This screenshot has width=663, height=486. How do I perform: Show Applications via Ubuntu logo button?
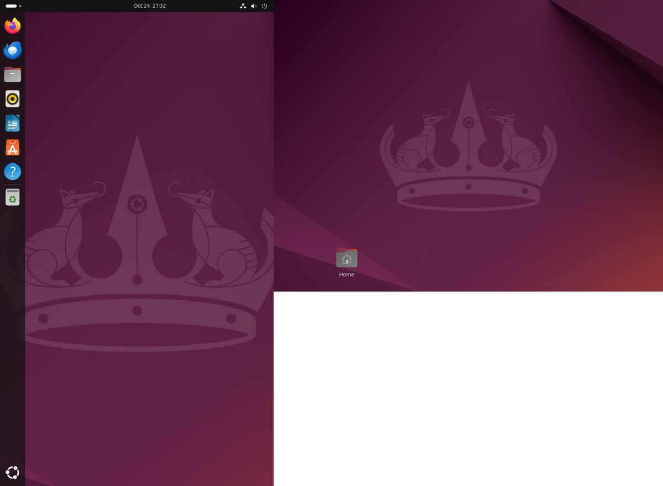[12, 473]
